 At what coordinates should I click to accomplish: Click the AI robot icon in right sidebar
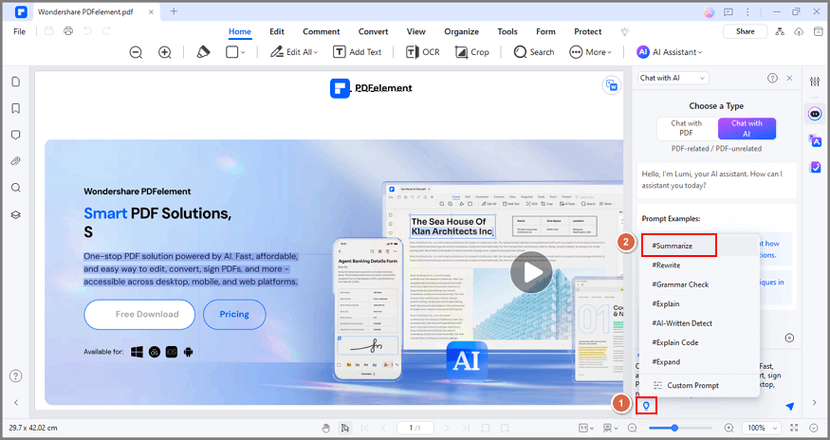pos(815,114)
